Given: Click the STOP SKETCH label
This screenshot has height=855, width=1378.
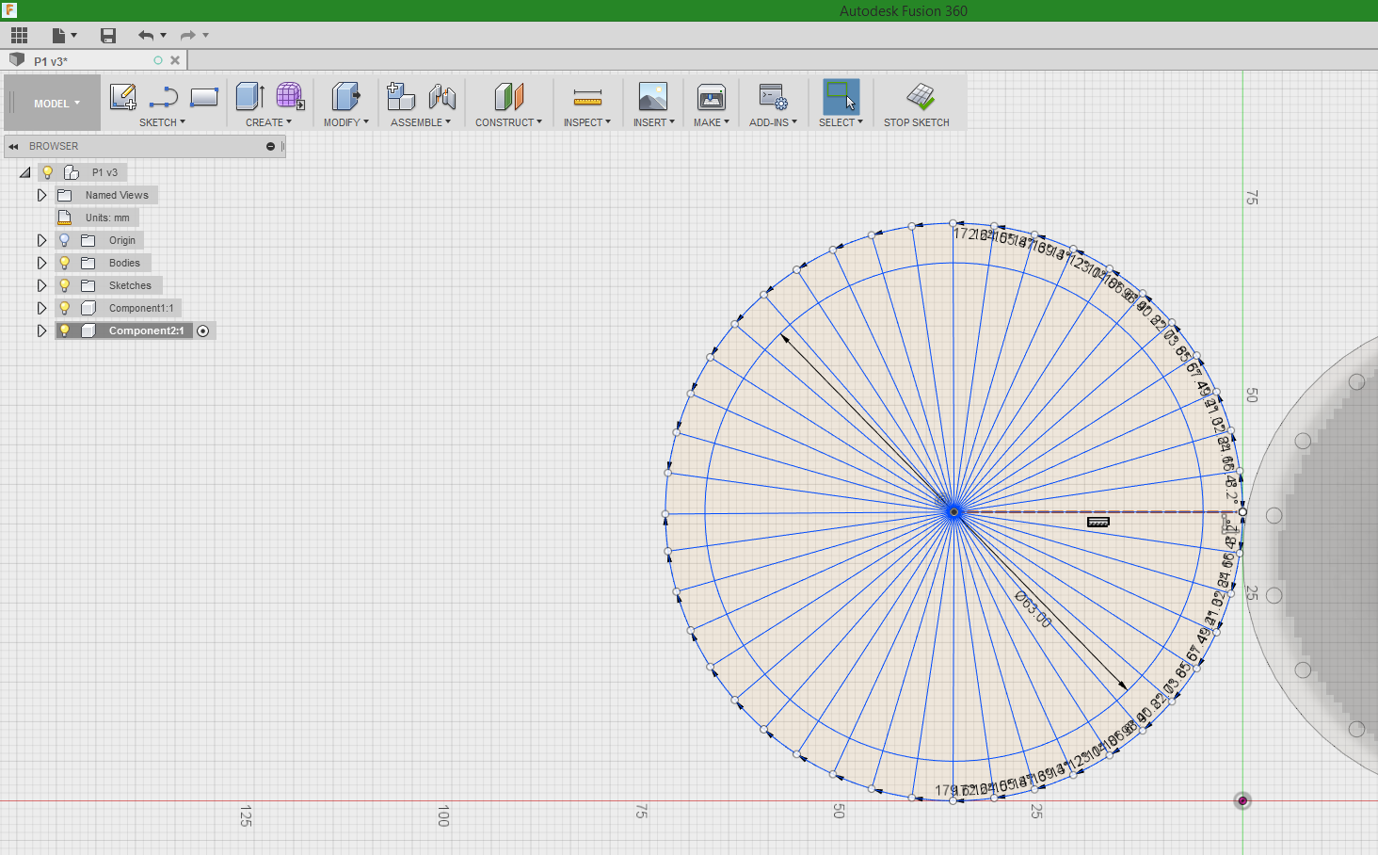Looking at the screenshot, I should coord(916,122).
